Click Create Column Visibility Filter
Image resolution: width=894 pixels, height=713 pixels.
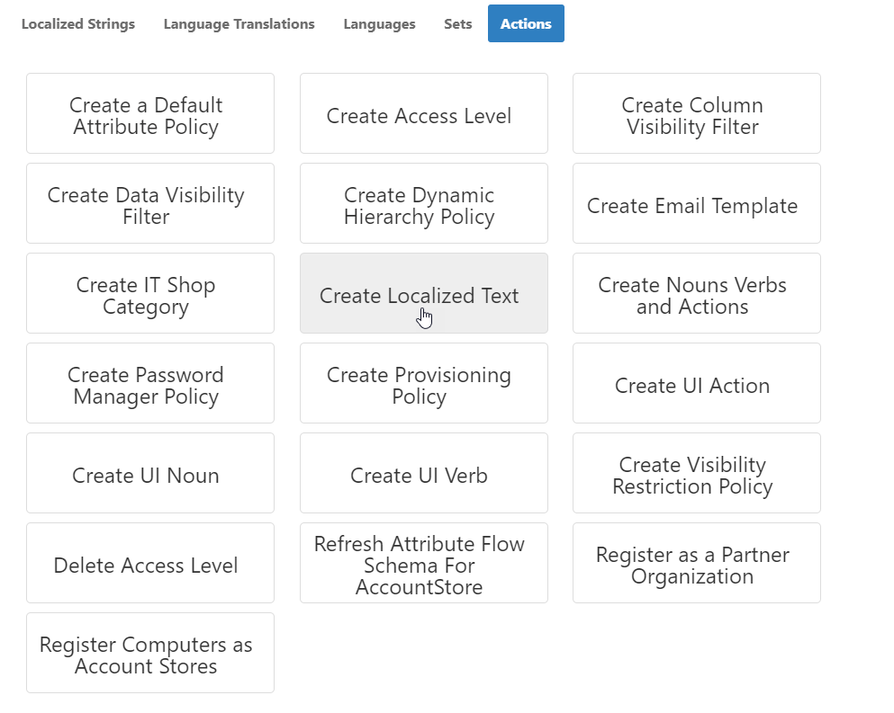(696, 113)
